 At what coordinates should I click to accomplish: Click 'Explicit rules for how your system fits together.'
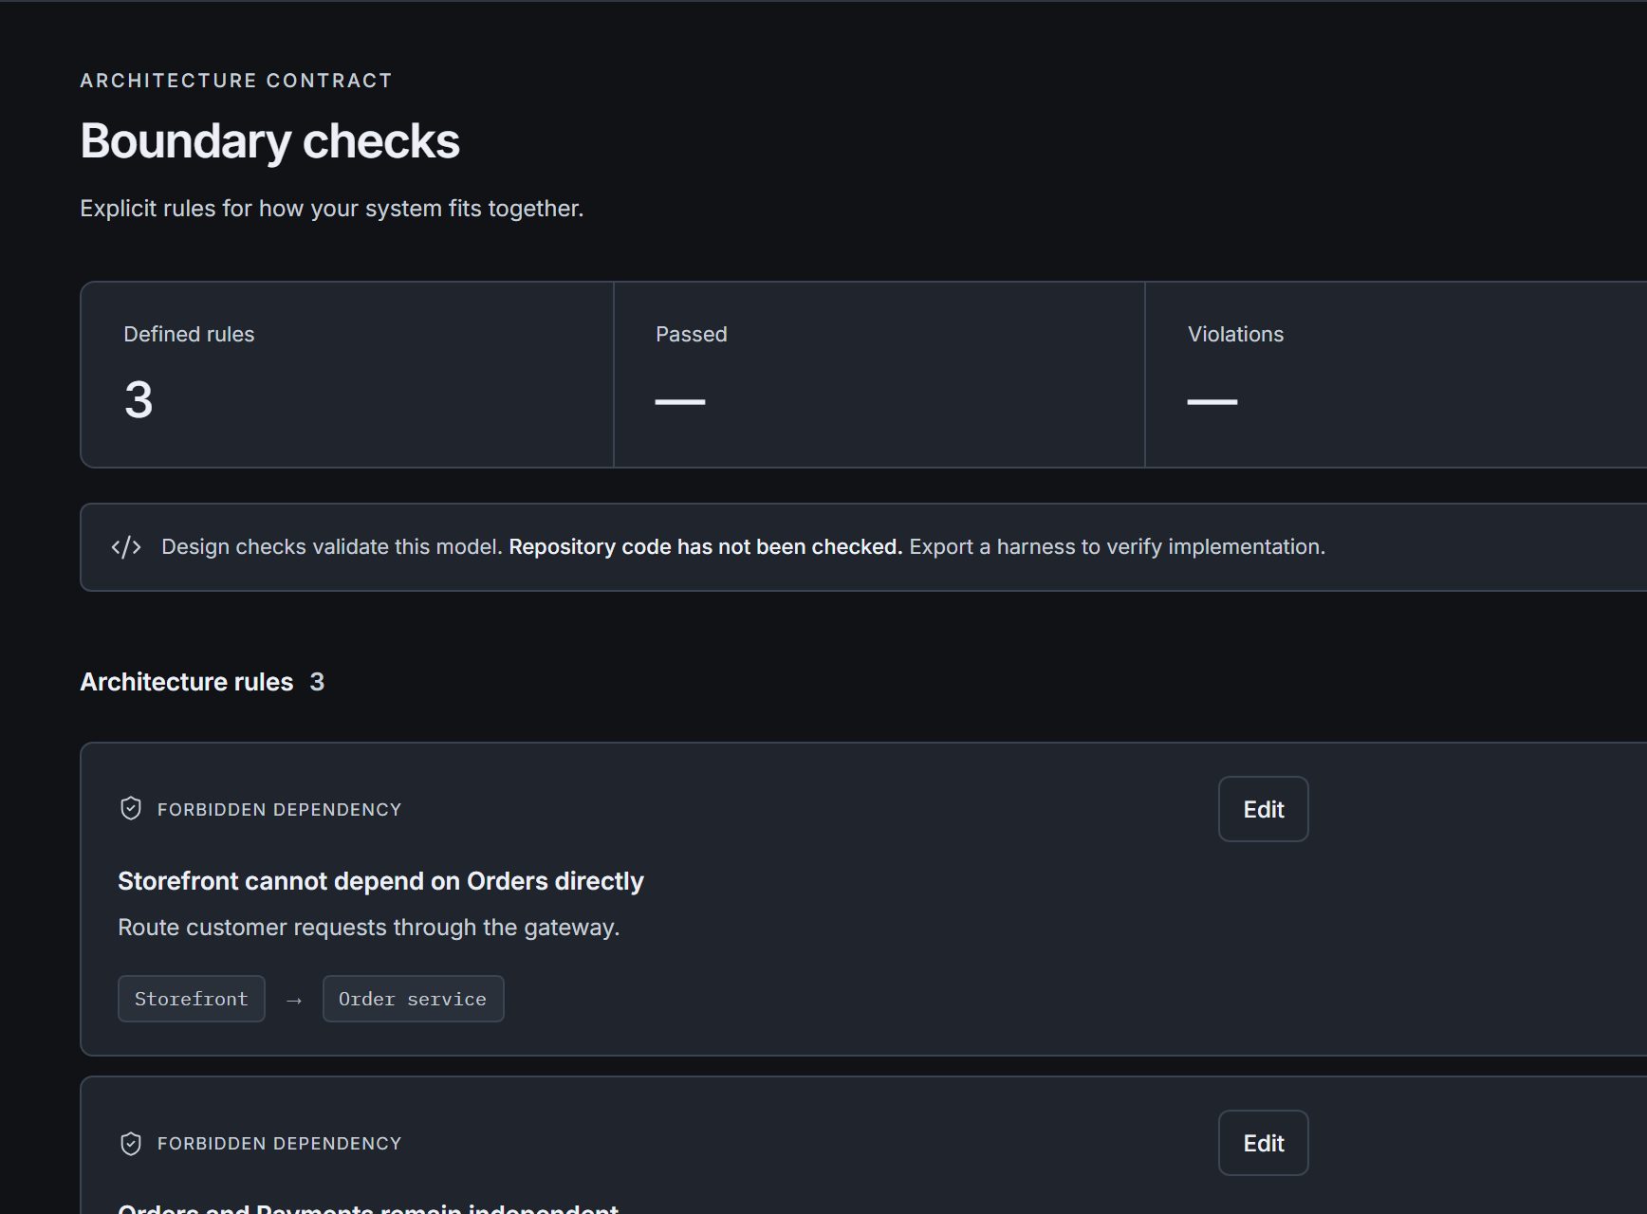(332, 209)
